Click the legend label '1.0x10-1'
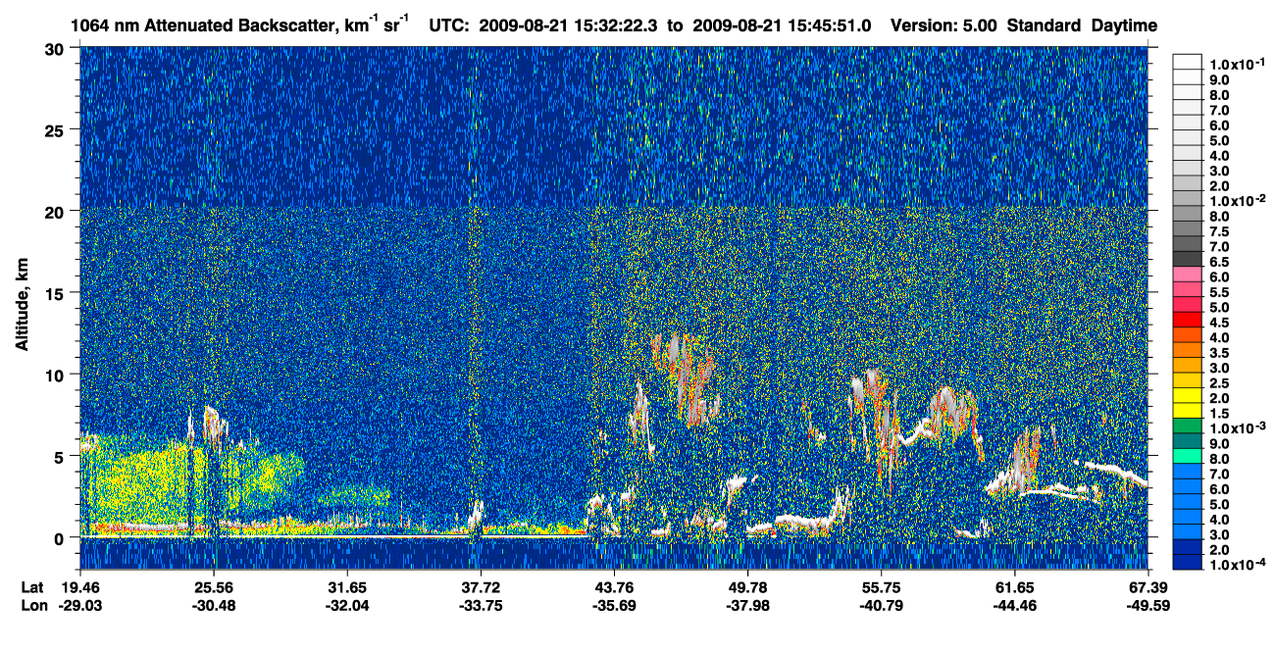The height and width of the screenshot is (654, 1275). [x=1237, y=64]
